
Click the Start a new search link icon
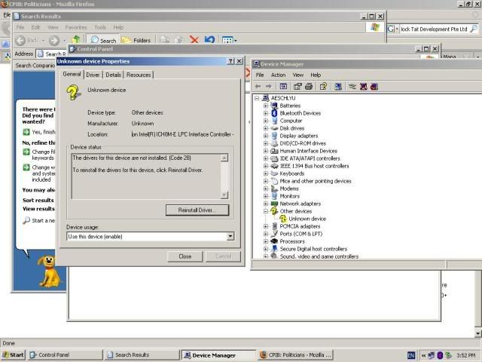26,220
